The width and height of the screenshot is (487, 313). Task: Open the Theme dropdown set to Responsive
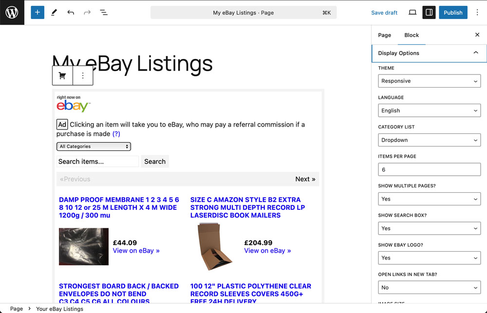pos(429,81)
